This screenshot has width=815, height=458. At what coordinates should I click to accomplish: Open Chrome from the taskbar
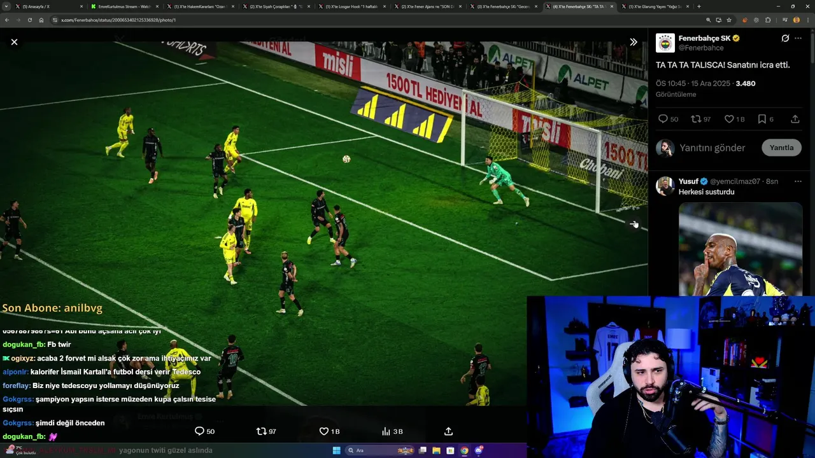pyautogui.click(x=464, y=450)
